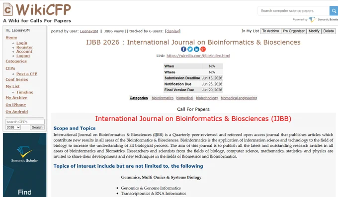The width and height of the screenshot is (338, 197).
Task: Click the display tracked users link
Action: pos(172,31)
